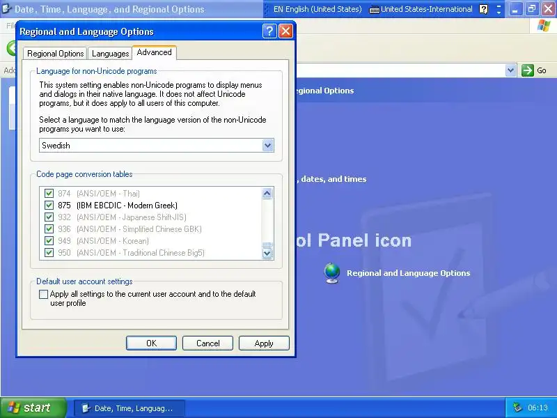Open the Start menu

(x=33, y=408)
